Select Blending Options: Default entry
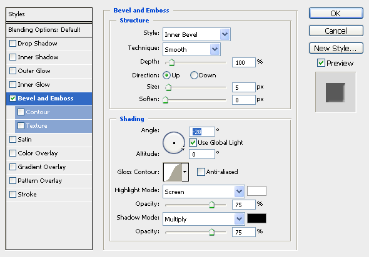The height and width of the screenshot is (257, 369). pyautogui.click(x=49, y=30)
